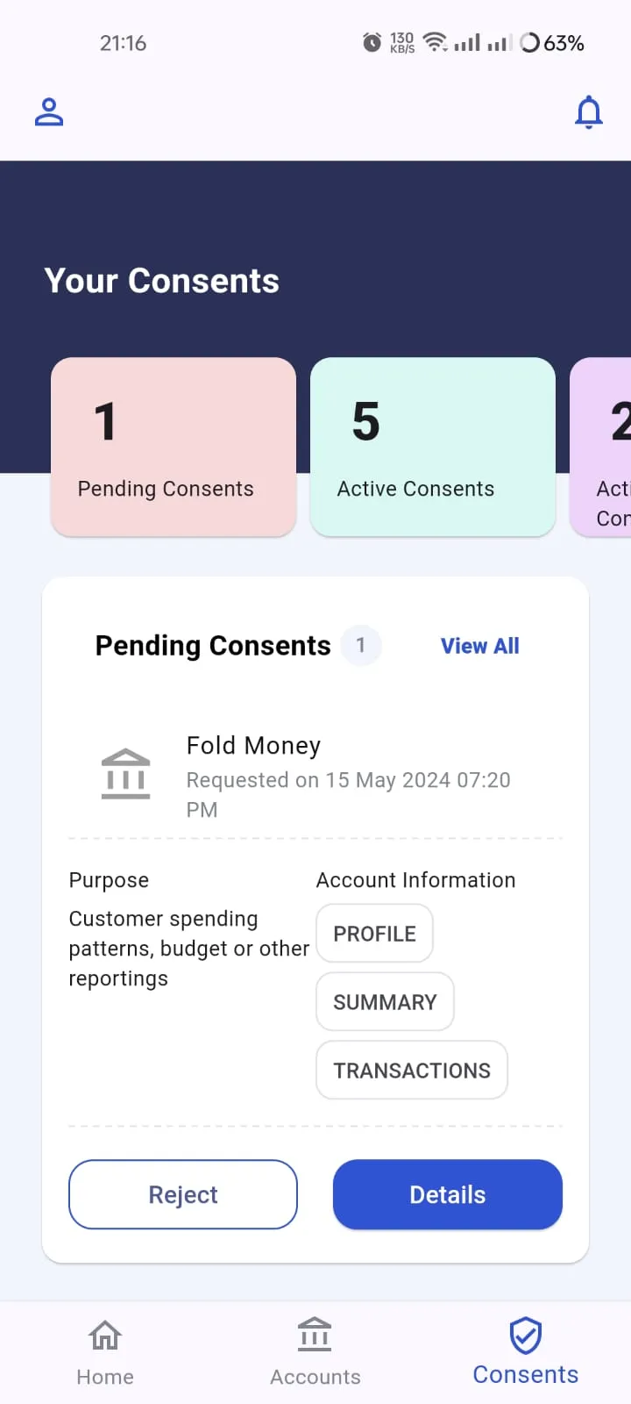Image resolution: width=631 pixels, height=1404 pixels.
Task: Reject the Fold Money consent request
Action: [183, 1194]
